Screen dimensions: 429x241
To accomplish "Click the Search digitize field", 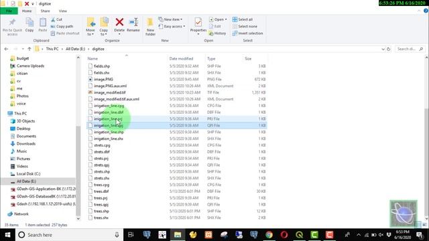I will (410, 49).
